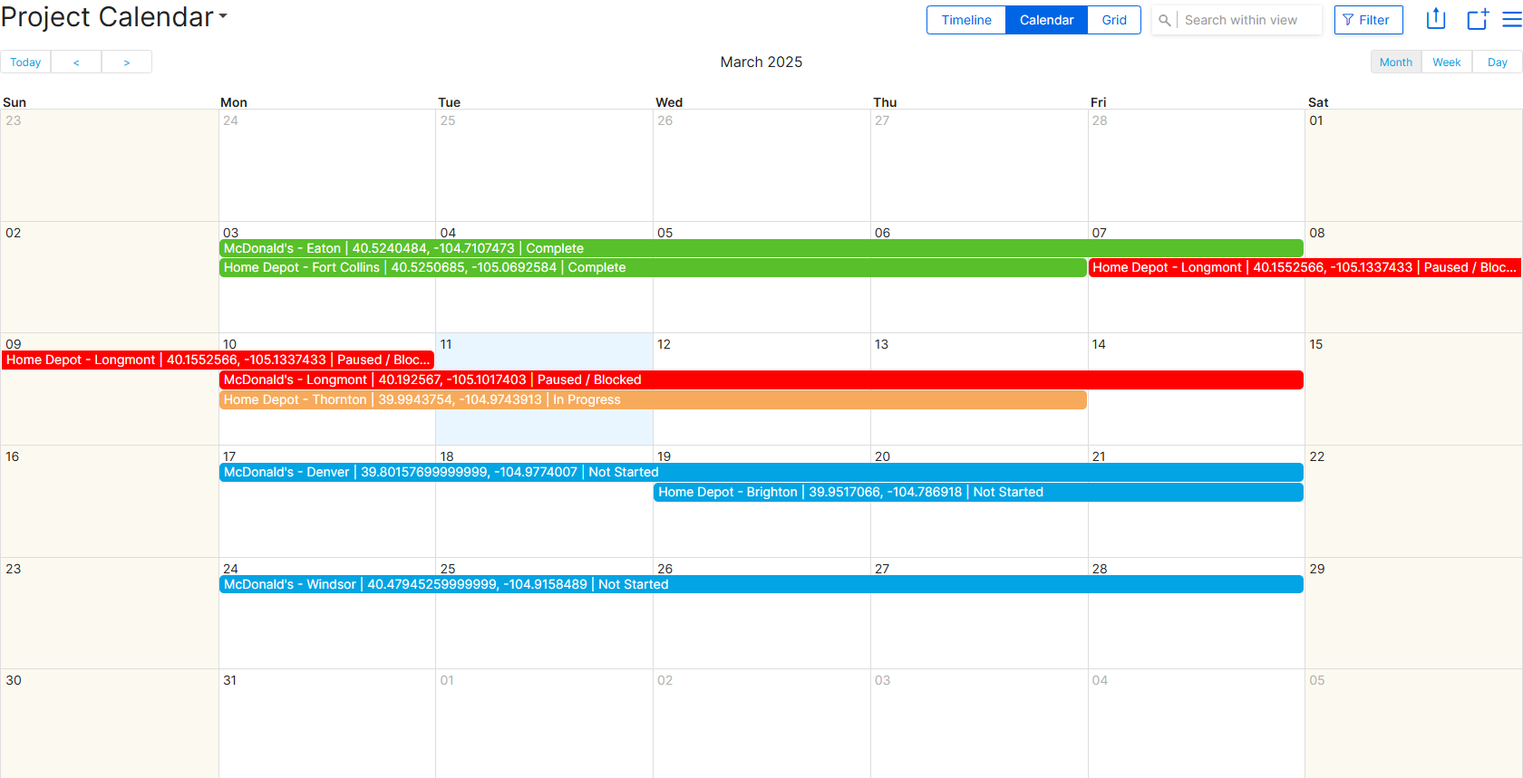Open Home Depot - Fort Collins event

point(653,267)
